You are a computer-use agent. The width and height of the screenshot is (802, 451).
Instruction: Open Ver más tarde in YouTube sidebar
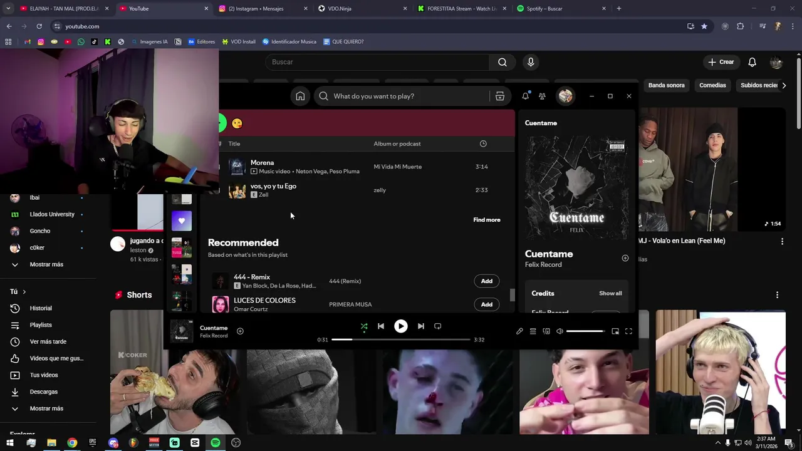[x=48, y=341]
